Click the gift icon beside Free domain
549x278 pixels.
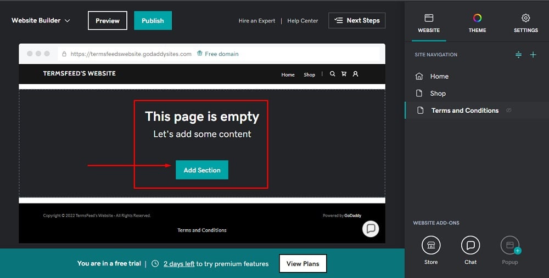pos(200,54)
